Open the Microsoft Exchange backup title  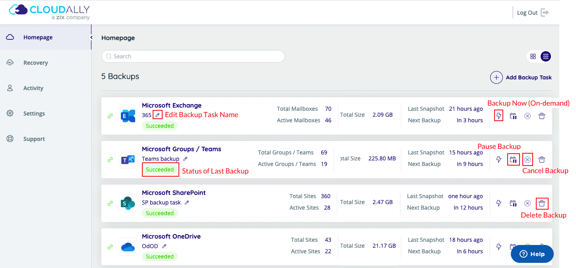(172, 106)
